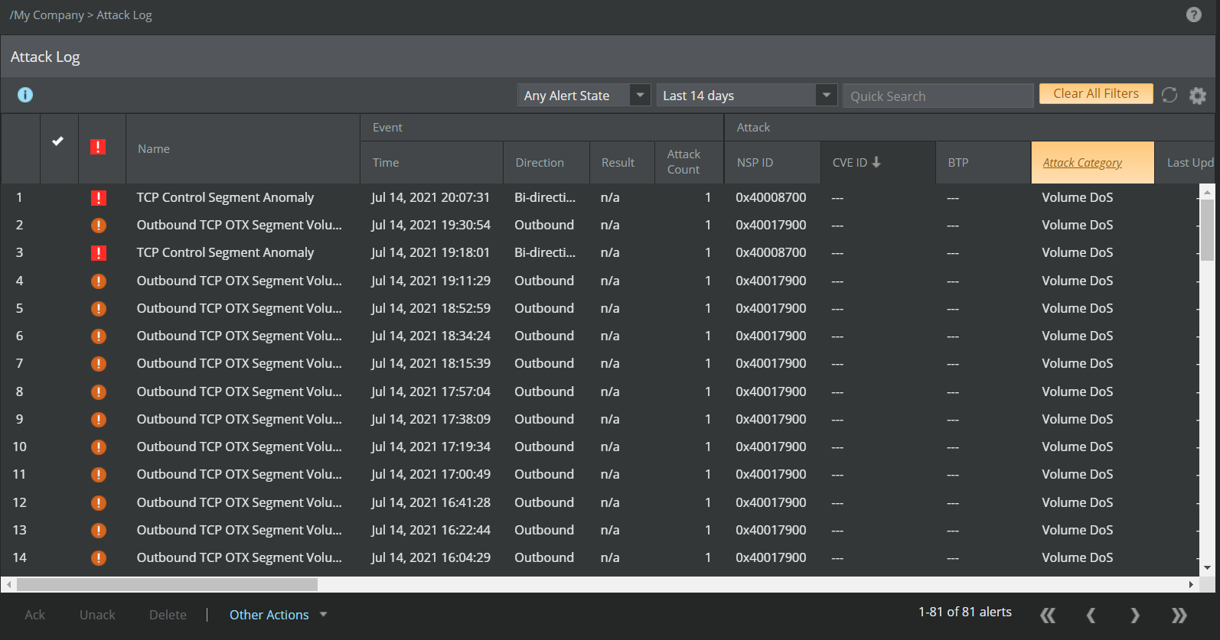Click severity icon of the 20:07:31 alert

coord(98,198)
